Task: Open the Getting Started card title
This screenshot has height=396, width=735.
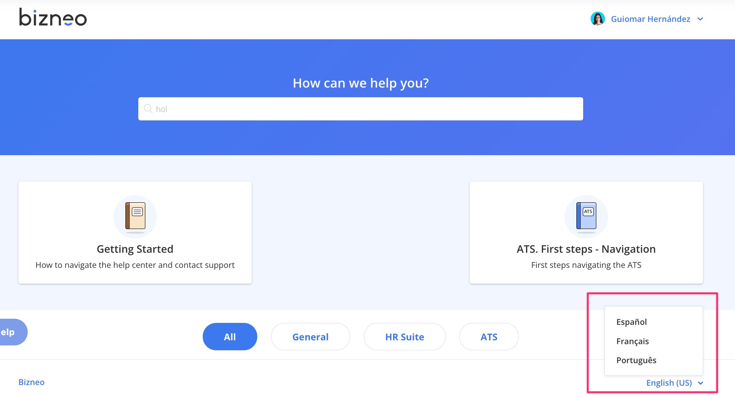Action: (135, 249)
